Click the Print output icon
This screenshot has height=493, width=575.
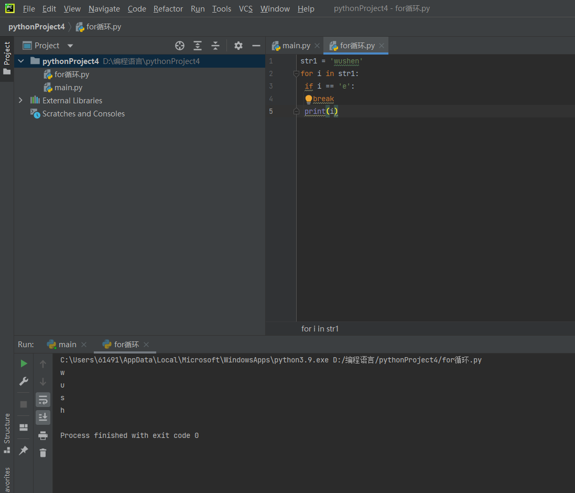click(x=43, y=435)
